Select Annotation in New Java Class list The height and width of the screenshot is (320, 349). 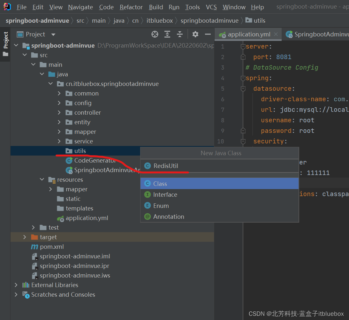(x=219, y=217)
